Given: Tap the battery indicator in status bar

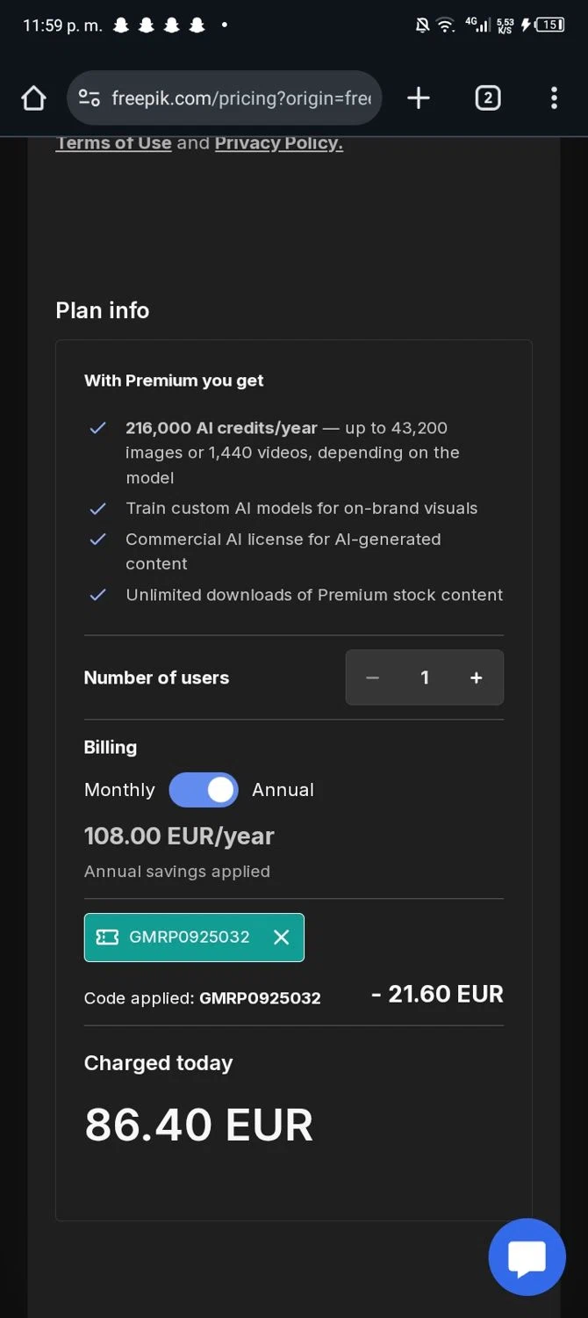Looking at the screenshot, I should pos(550,25).
